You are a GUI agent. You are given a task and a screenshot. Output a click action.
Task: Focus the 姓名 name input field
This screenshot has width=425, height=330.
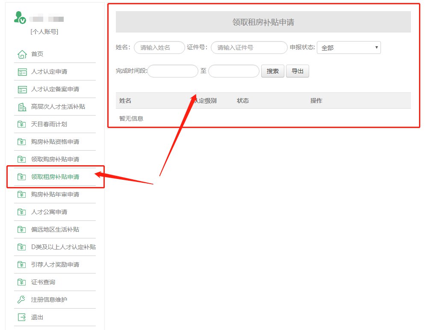pyautogui.click(x=159, y=48)
